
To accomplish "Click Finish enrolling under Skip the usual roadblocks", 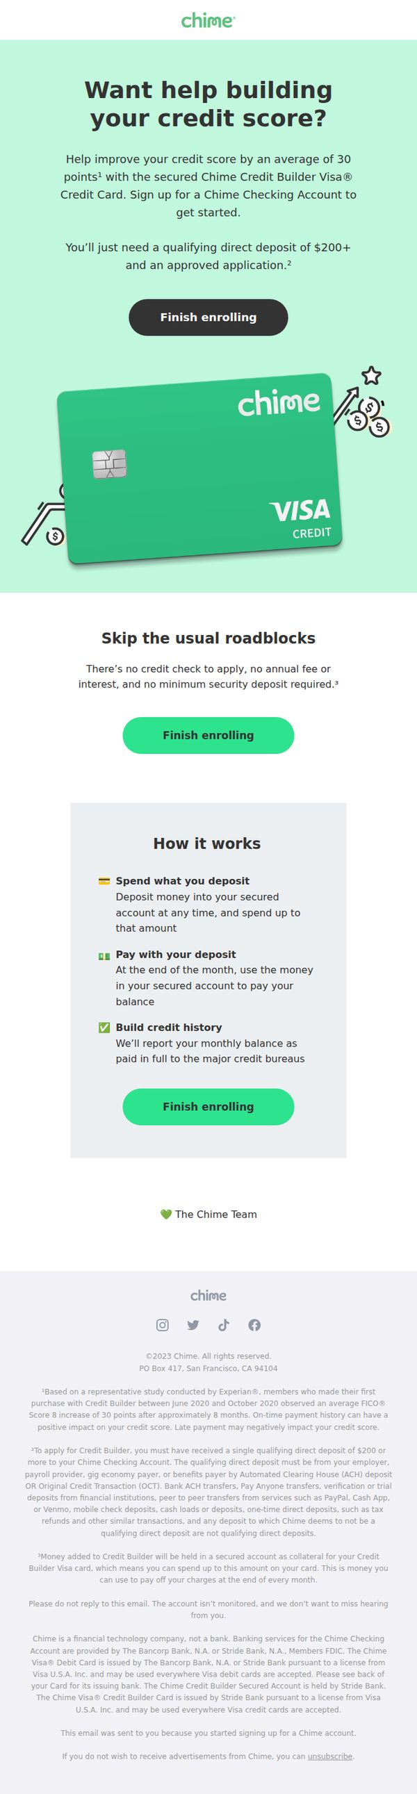I will tap(208, 734).
